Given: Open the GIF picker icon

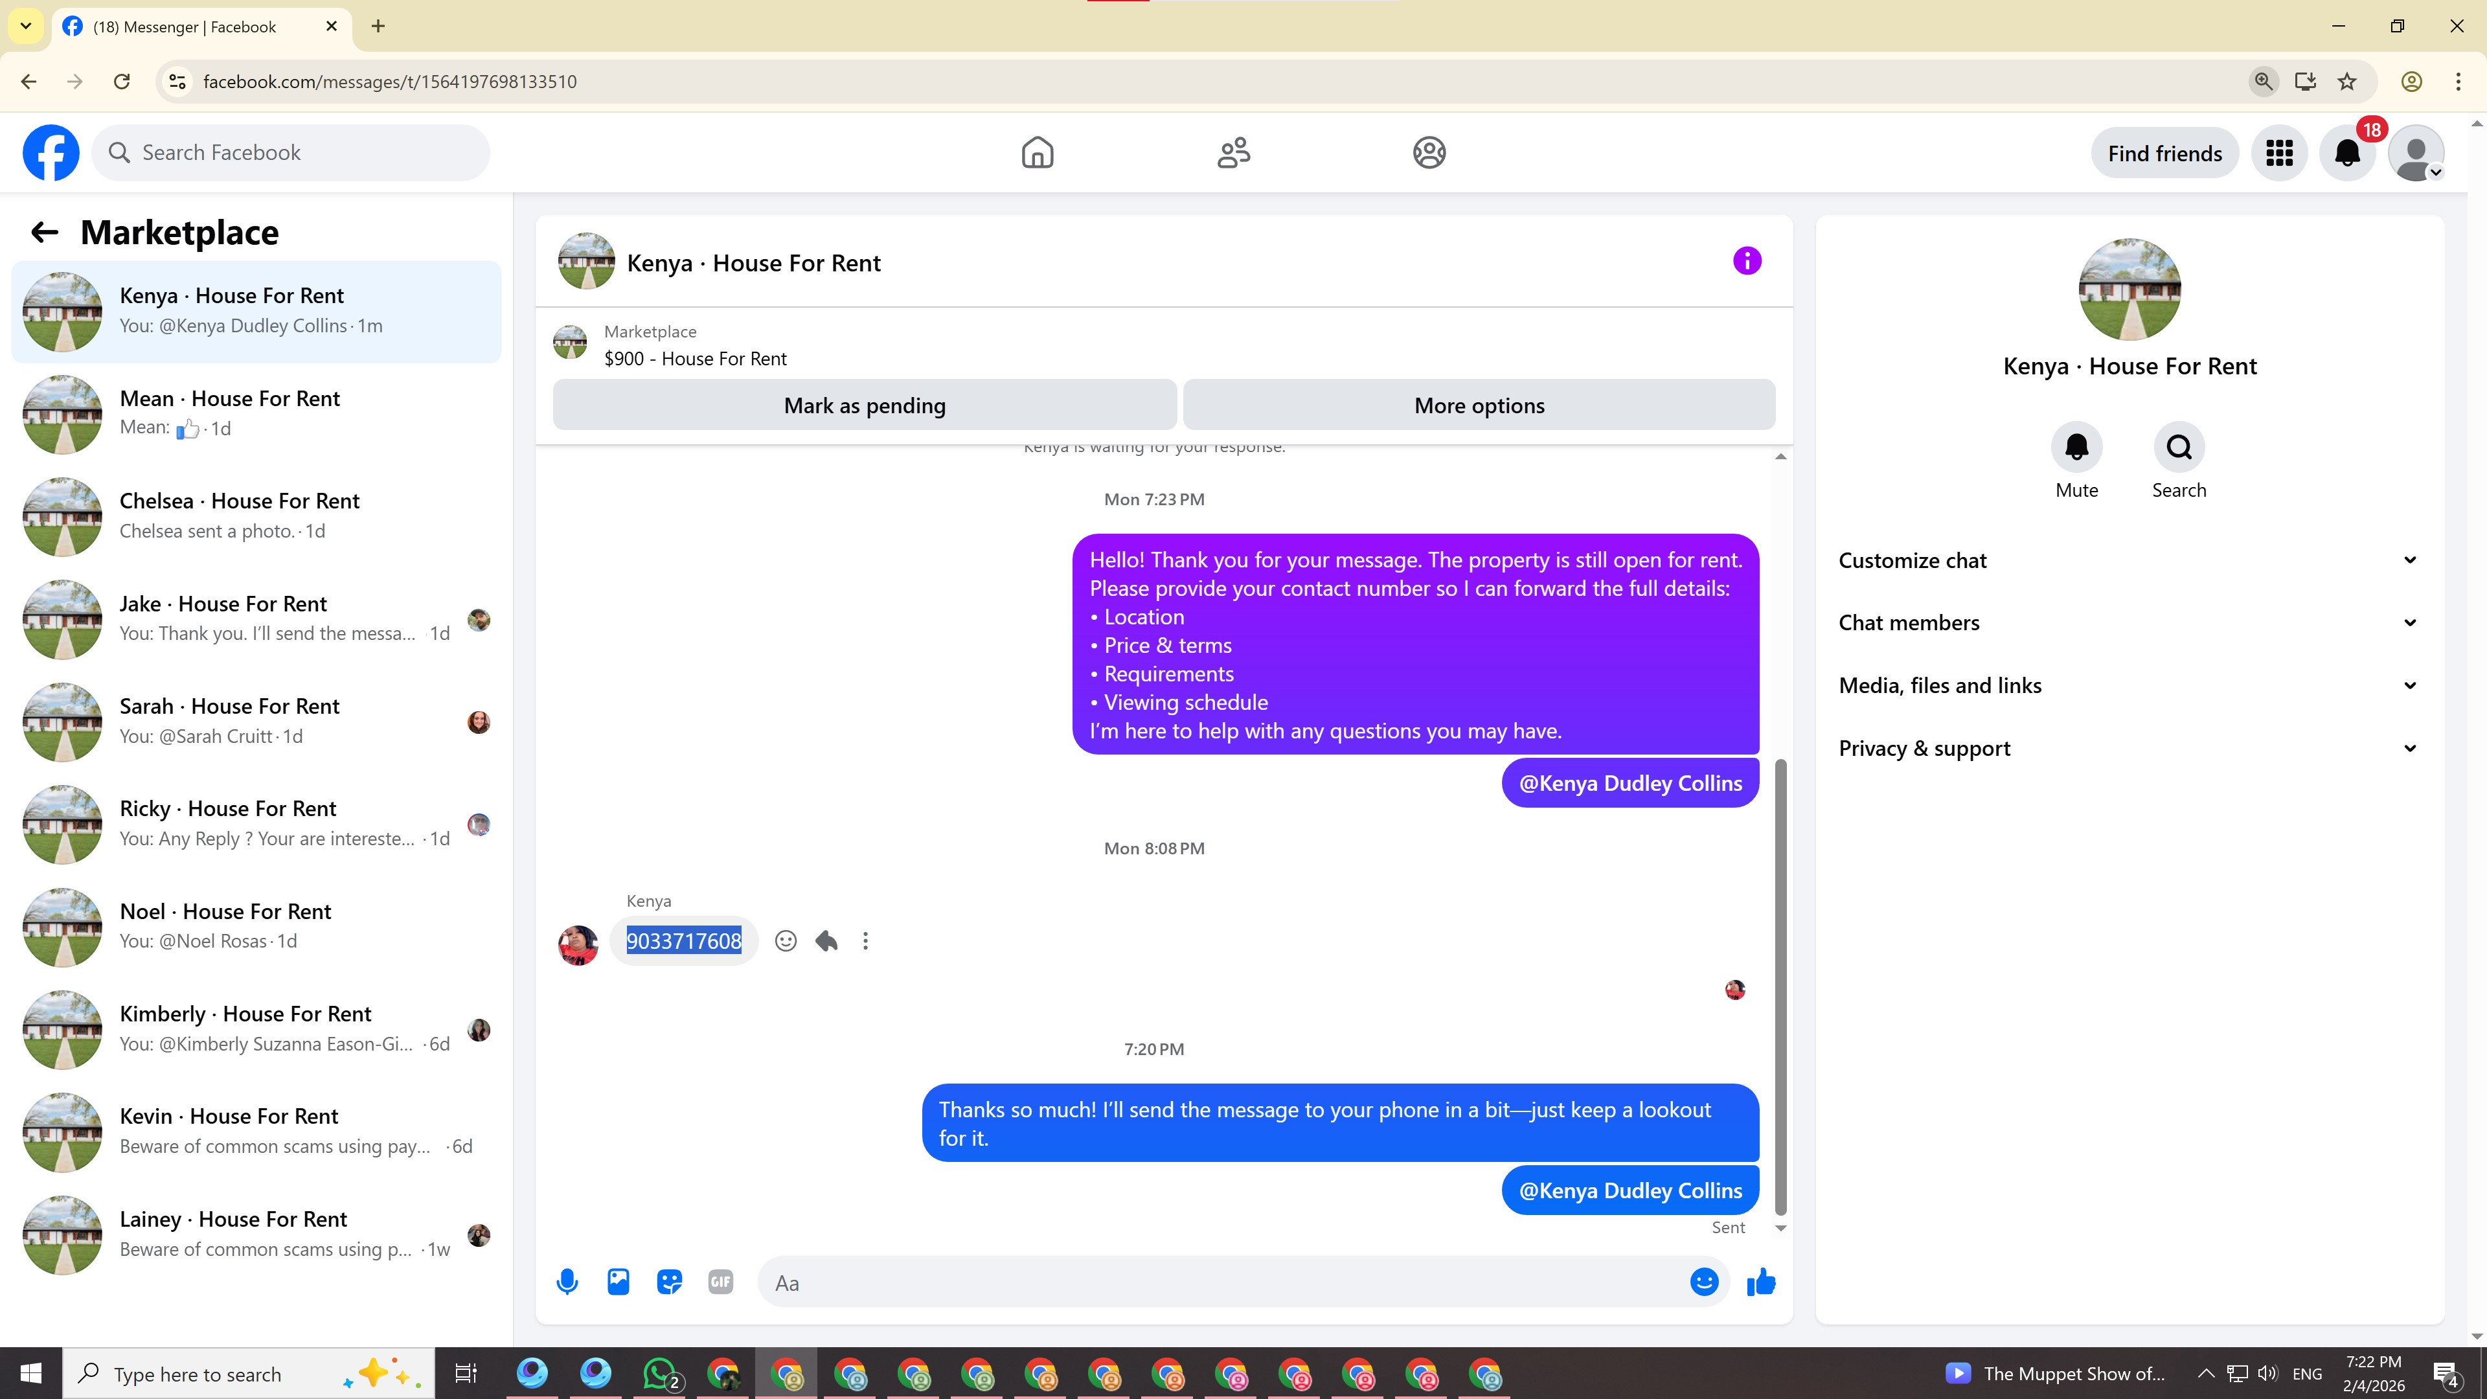Looking at the screenshot, I should 720,1282.
